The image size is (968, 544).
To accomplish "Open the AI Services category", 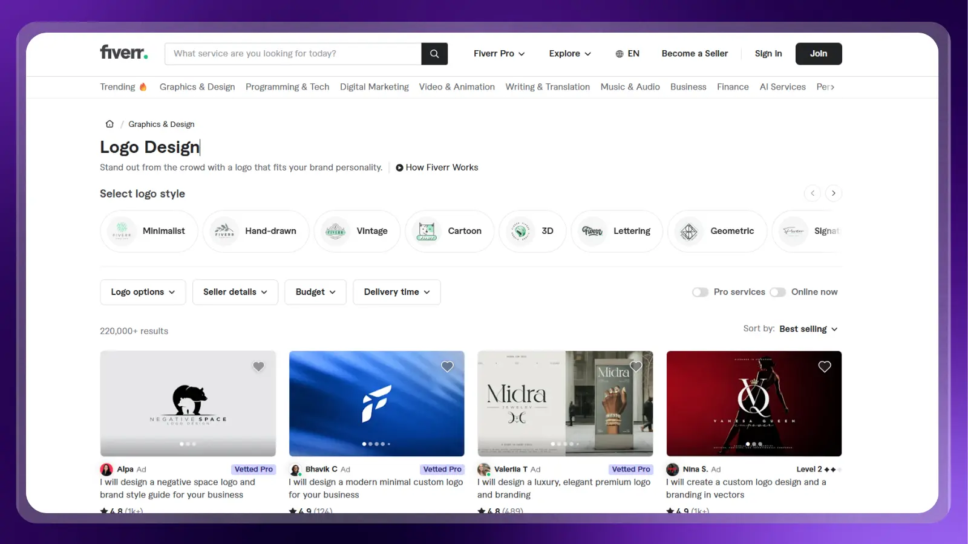I will (782, 87).
